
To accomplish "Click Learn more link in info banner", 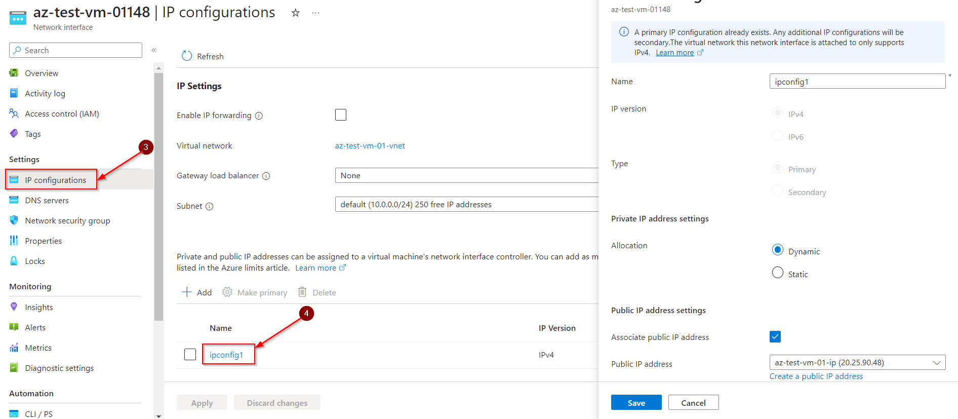I will 674,53.
